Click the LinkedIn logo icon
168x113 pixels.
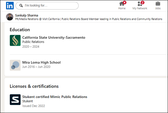[x=10, y=5]
